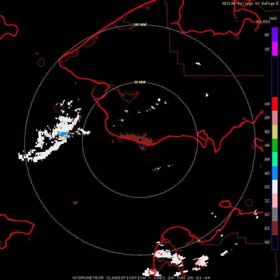Select the BD yellow legend swatch

click(275, 132)
